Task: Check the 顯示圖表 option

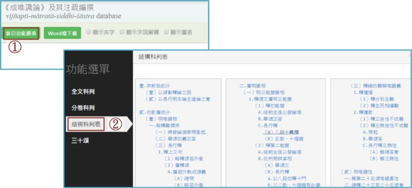Action: point(166,32)
